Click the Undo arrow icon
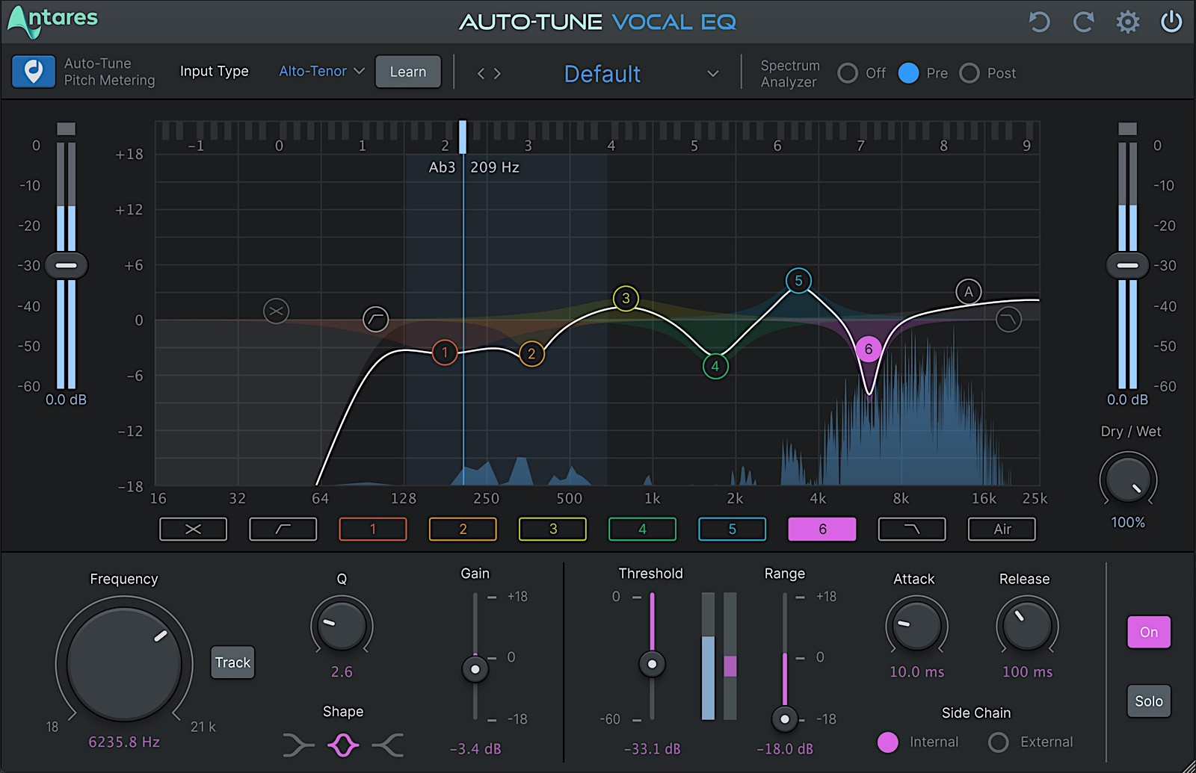 (1039, 22)
